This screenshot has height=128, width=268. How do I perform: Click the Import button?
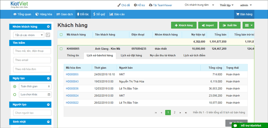(x=208, y=25)
